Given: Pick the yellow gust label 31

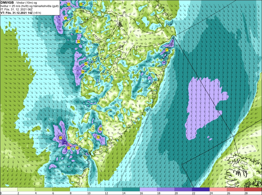Looking at the screenshot, I should tap(100, 129).
